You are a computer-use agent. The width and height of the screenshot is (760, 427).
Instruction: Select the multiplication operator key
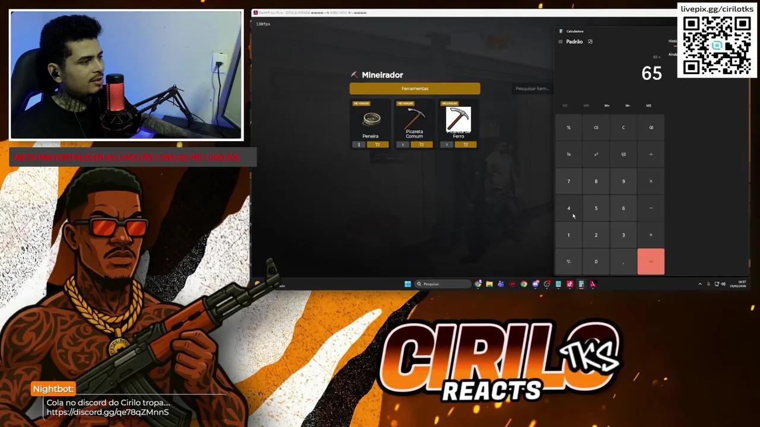pyautogui.click(x=651, y=181)
